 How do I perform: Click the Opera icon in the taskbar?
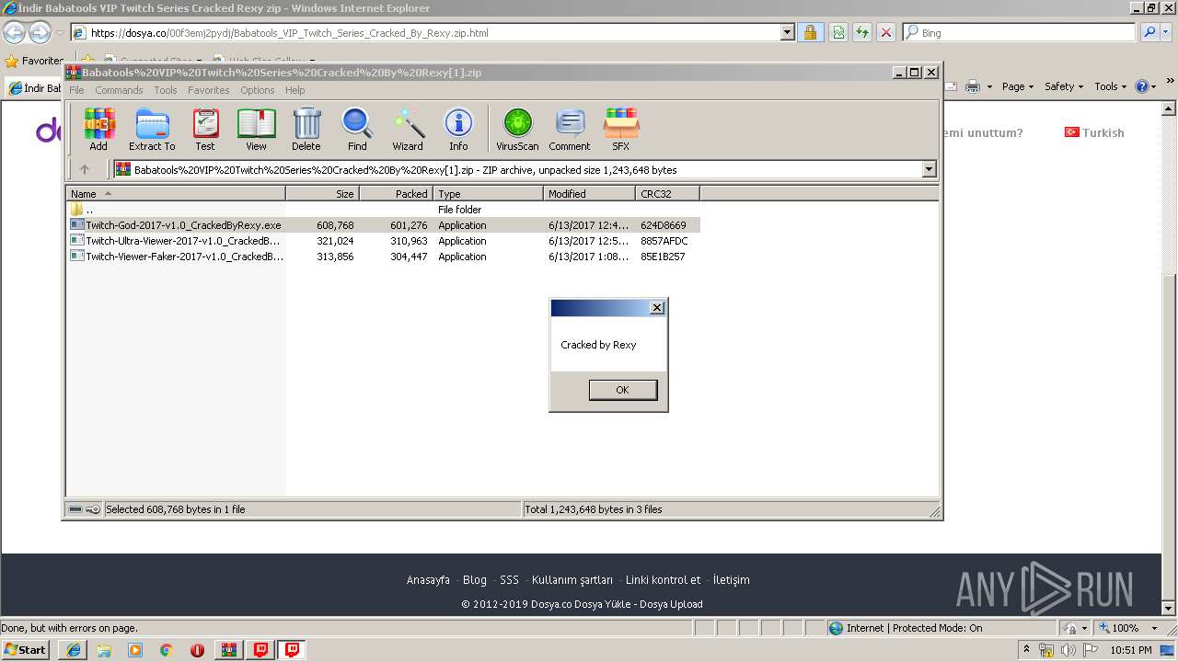(x=197, y=650)
